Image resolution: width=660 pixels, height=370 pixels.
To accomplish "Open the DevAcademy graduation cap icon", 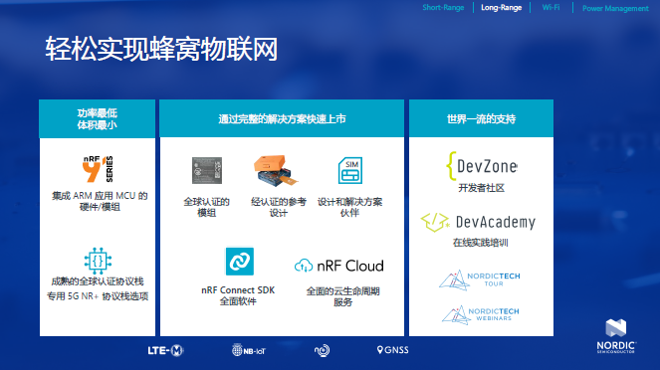I will click(x=435, y=222).
